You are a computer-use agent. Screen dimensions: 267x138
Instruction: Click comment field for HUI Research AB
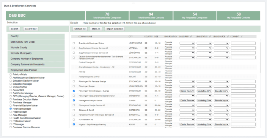(x=243, y=120)
